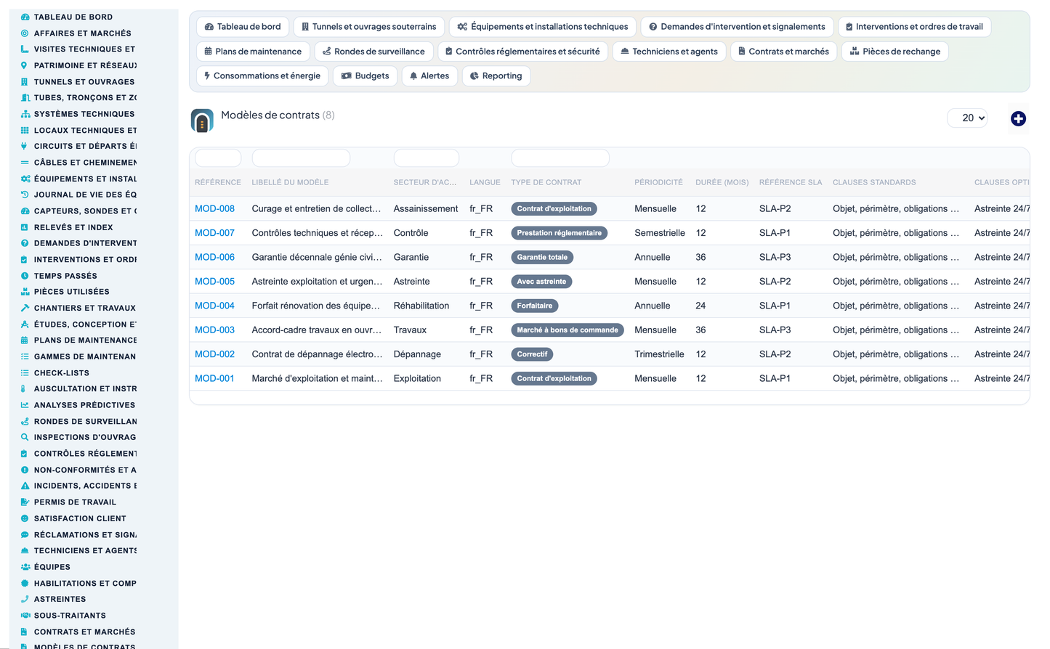Screen dimensions: 1050x649
Task: Click the Patrimoine et réseaux pin icon
Action: click(x=25, y=65)
